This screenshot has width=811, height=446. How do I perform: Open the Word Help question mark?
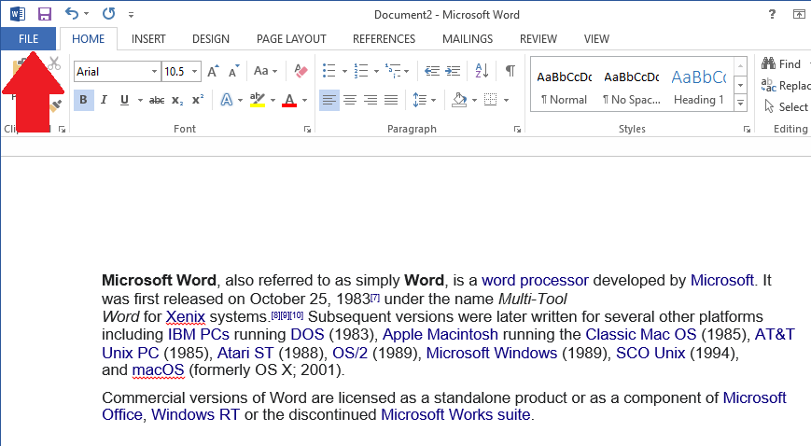(772, 14)
